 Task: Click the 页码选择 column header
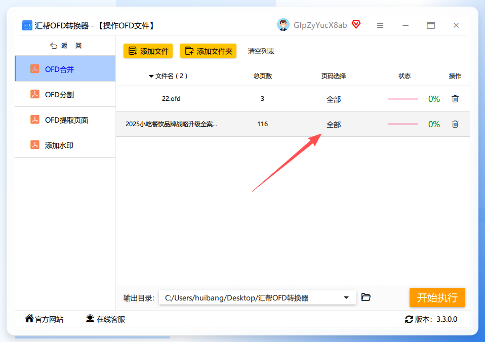tap(334, 76)
